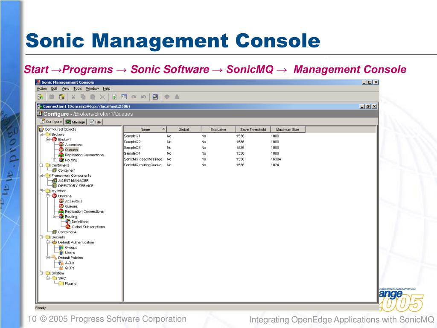Screen dimensions: 437x328
Task: Click the Save Threshold column header
Action: pyautogui.click(x=253, y=129)
